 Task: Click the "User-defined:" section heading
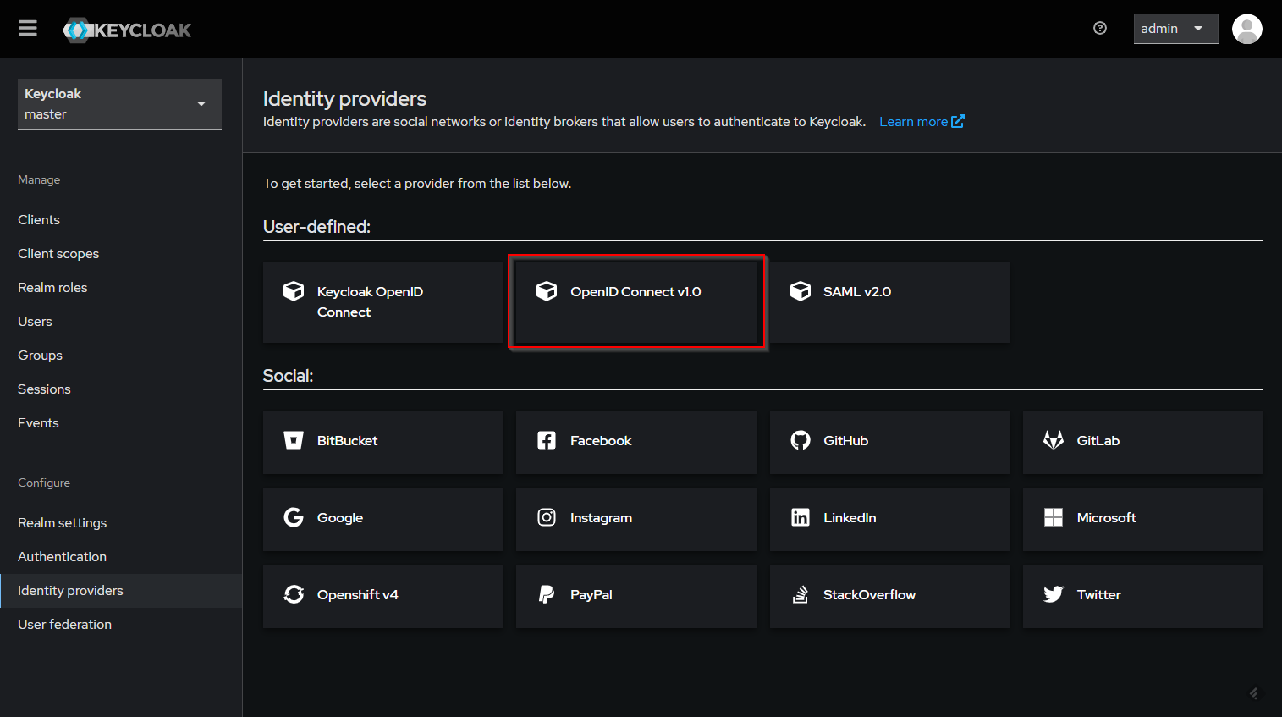pos(316,226)
